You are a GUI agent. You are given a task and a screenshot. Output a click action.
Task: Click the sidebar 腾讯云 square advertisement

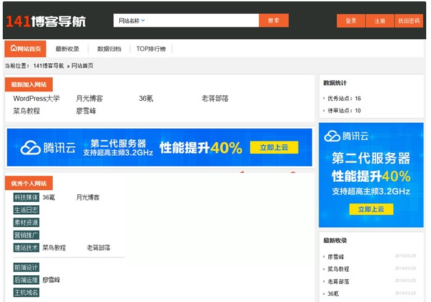pos(371,175)
